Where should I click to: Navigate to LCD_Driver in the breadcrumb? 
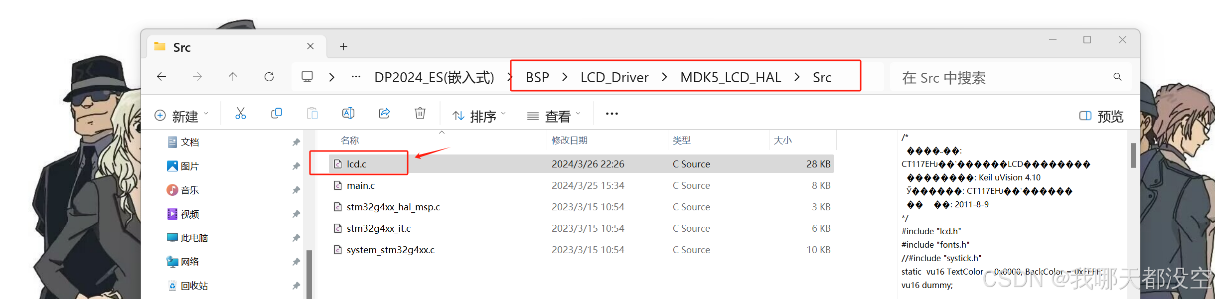pos(614,77)
